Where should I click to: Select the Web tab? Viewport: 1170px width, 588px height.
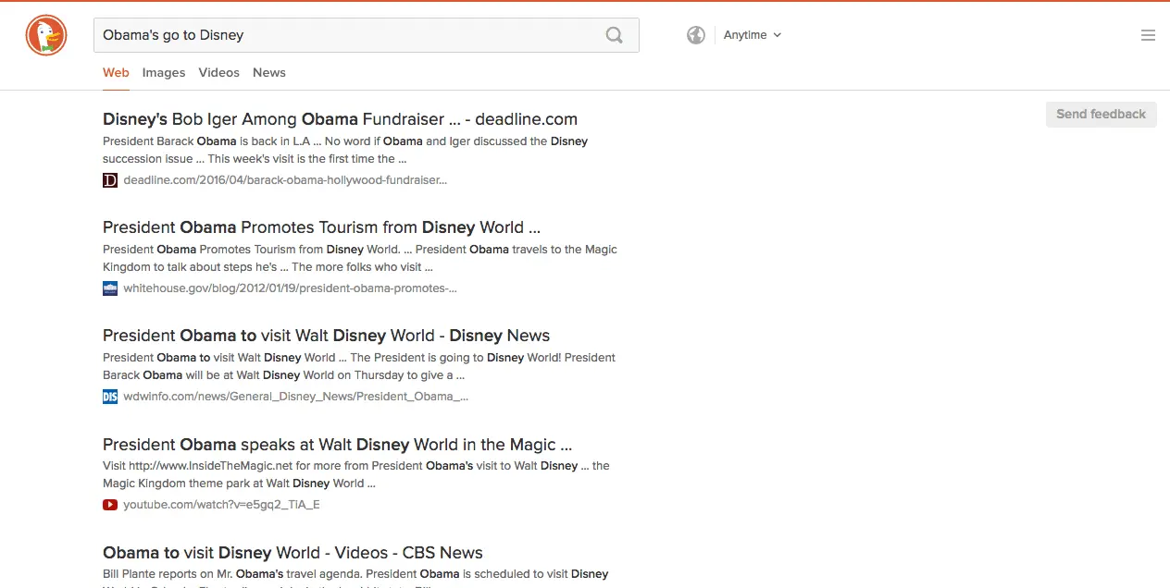coord(116,73)
